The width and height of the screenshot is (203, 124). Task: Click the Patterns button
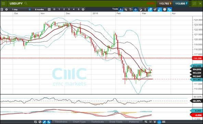134,122
